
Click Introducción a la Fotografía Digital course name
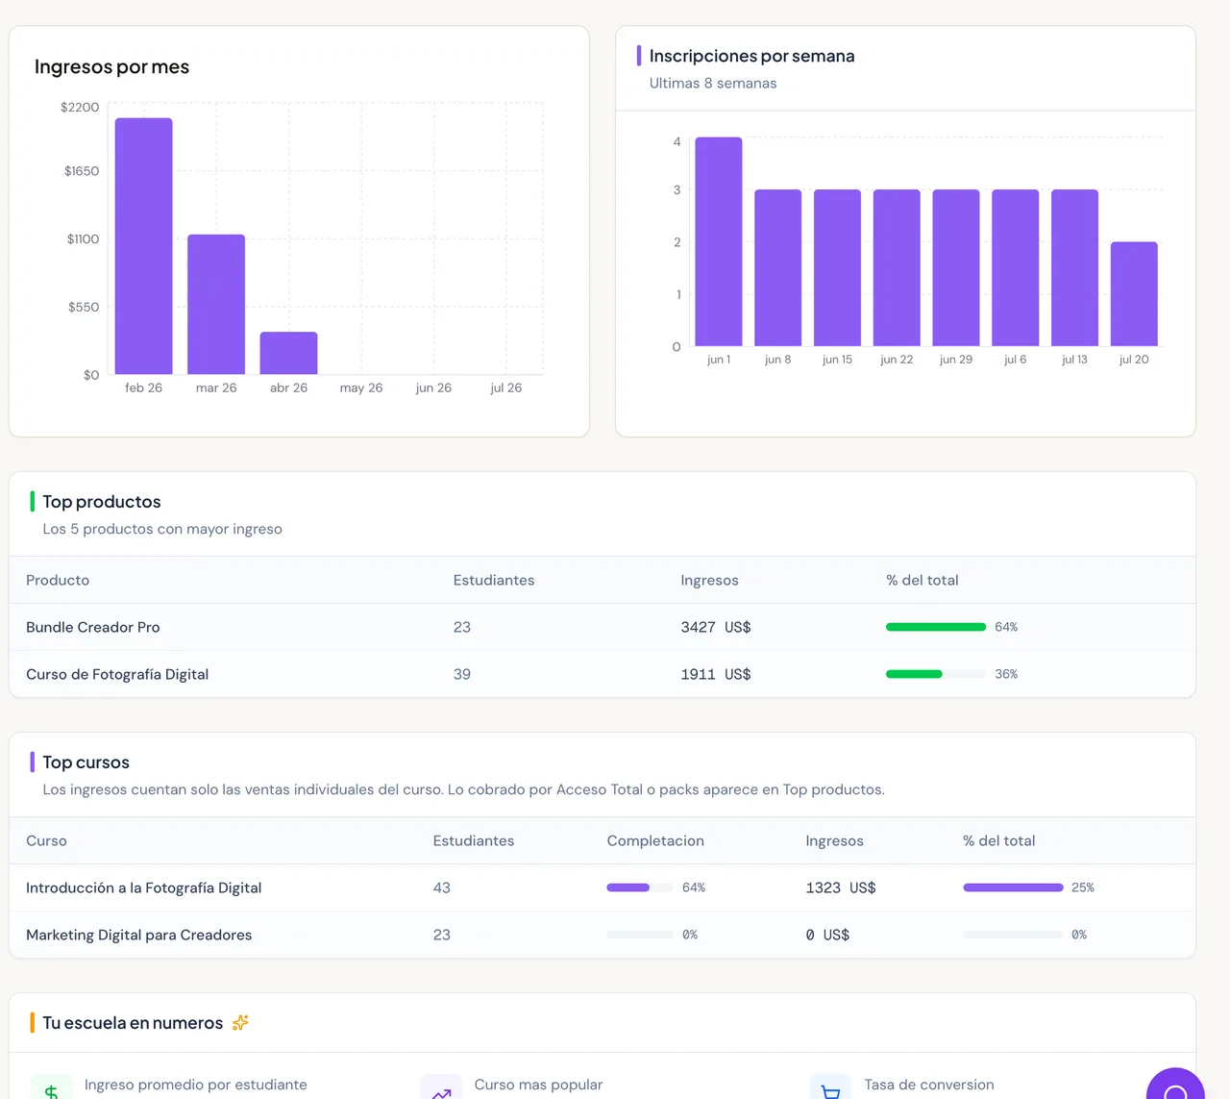(x=143, y=887)
